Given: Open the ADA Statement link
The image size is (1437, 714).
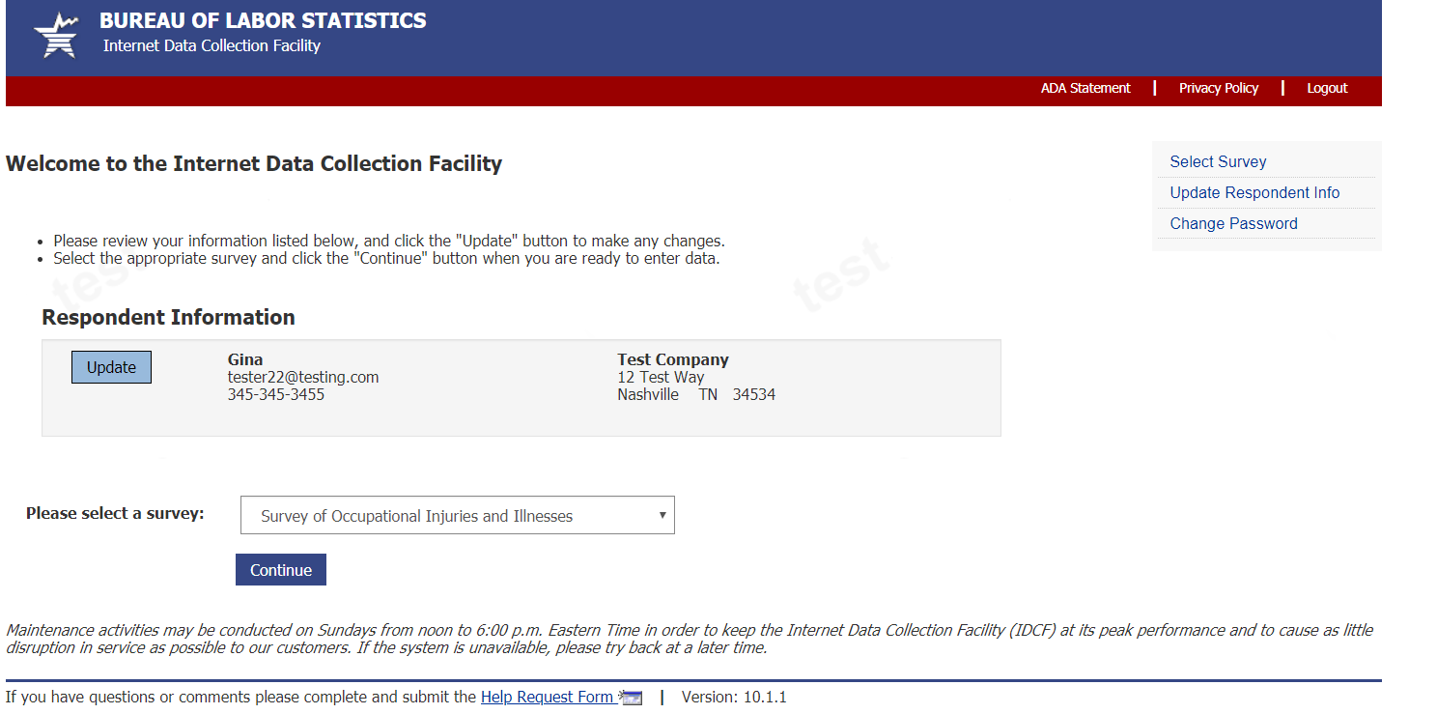Looking at the screenshot, I should [x=1085, y=88].
